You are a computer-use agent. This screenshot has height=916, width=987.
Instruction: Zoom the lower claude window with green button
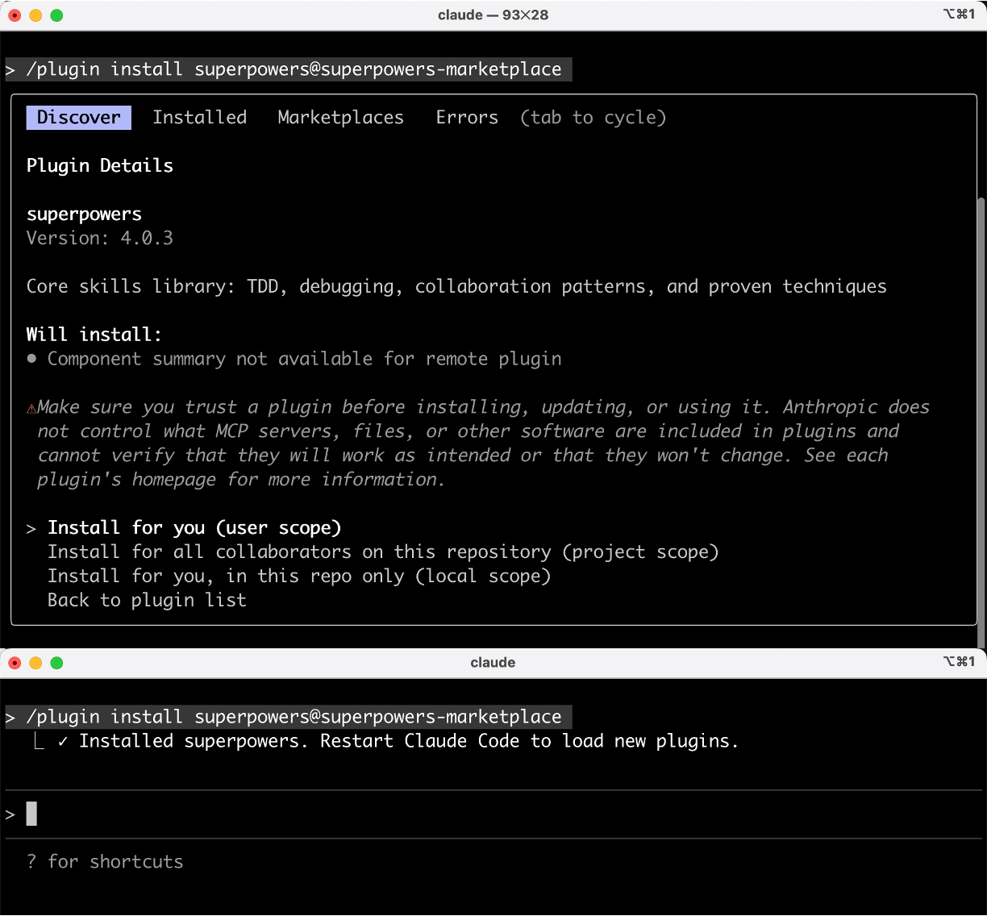(x=56, y=663)
